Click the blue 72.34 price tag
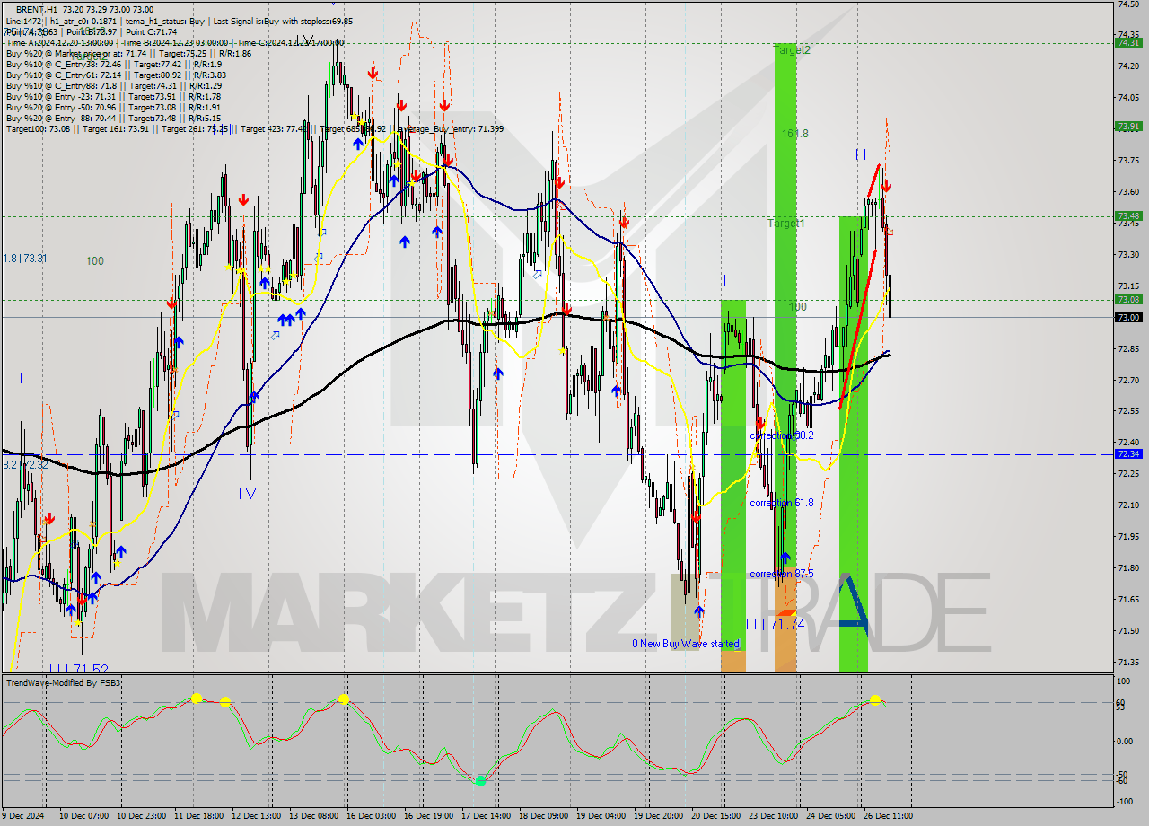The image size is (1149, 826). click(1127, 454)
